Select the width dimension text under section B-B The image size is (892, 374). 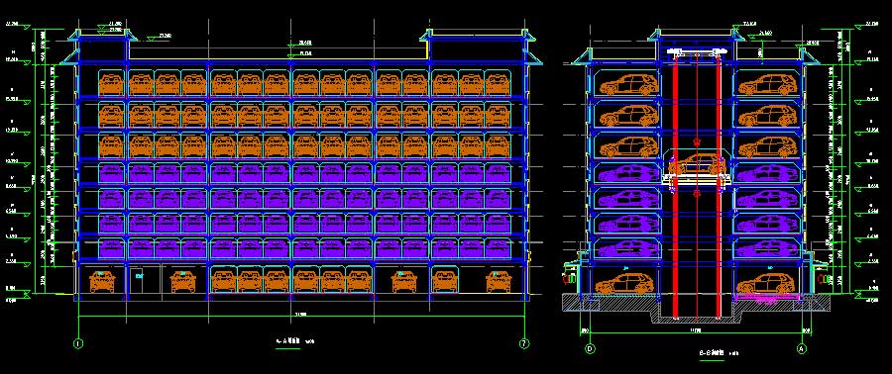[695, 330]
